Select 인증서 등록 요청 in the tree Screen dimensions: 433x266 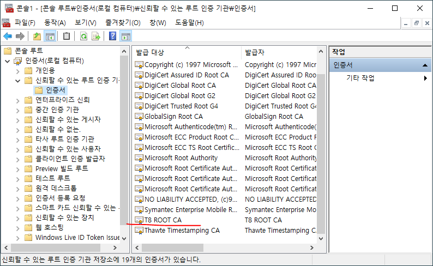click(x=60, y=198)
